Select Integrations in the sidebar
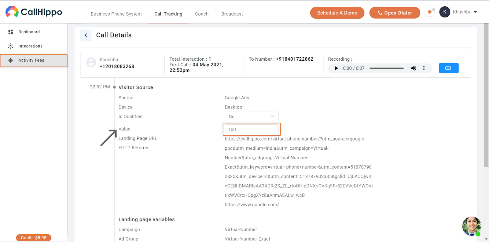489x242 pixels. coord(34,46)
